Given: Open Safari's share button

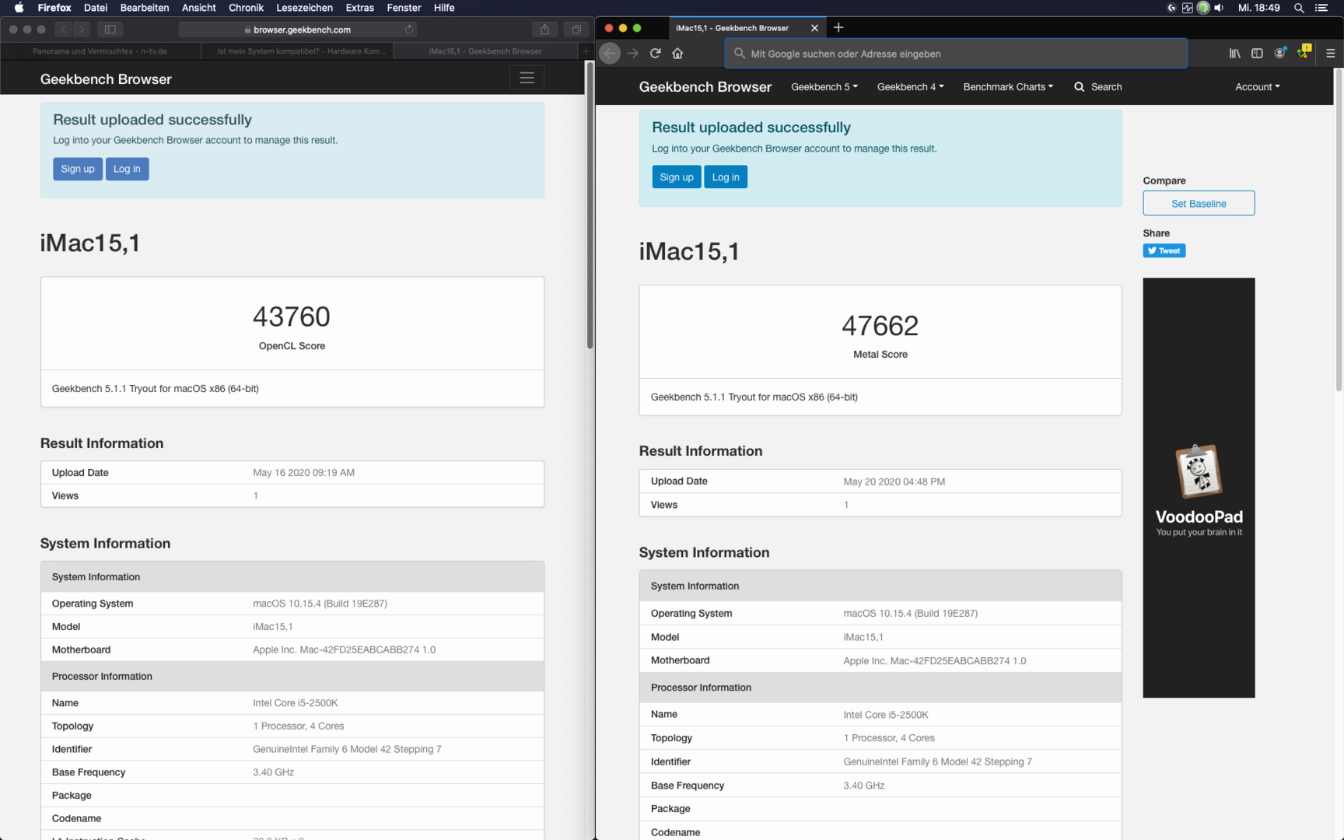Looking at the screenshot, I should 544,30.
